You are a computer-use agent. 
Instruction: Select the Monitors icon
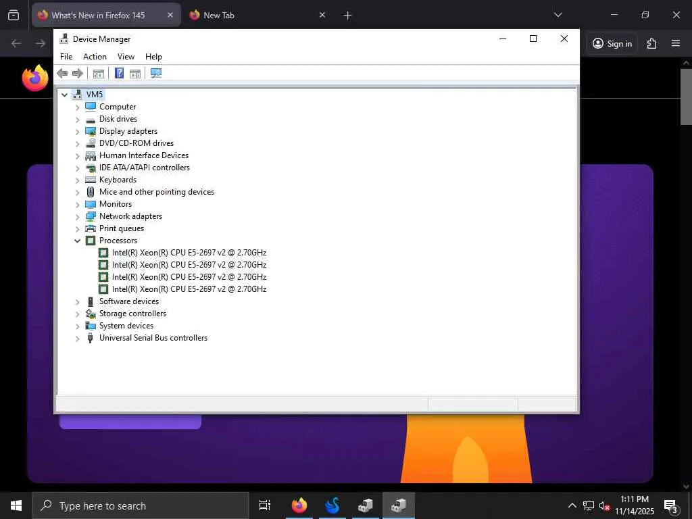tap(91, 204)
